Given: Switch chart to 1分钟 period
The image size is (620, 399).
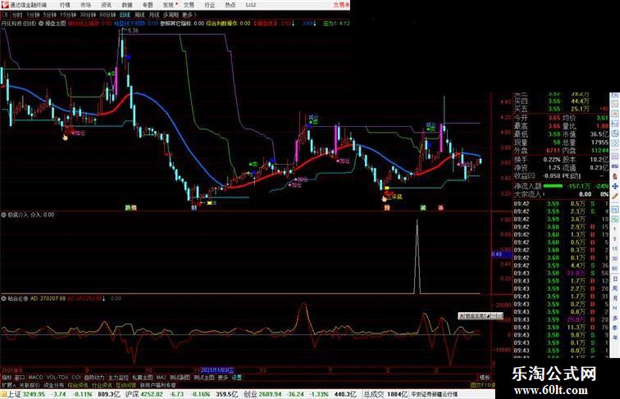Looking at the screenshot, I should [x=33, y=15].
